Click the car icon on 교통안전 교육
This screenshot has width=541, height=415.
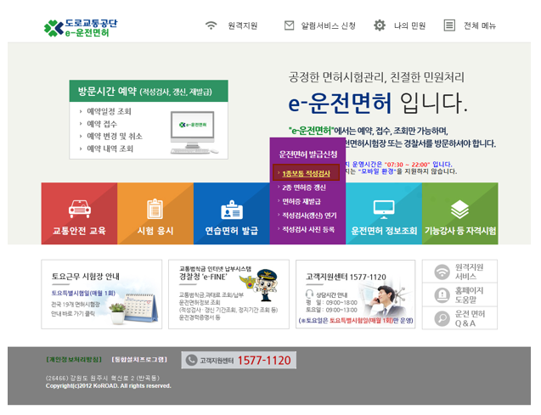coord(80,209)
